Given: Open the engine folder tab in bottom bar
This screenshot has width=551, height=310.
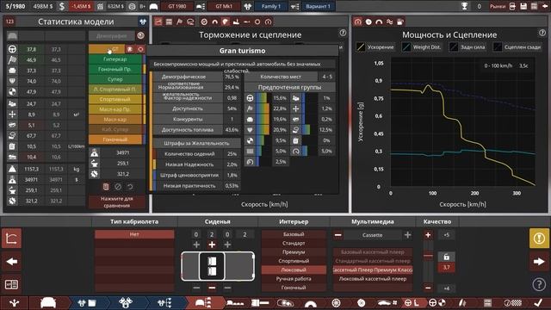Looking at the screenshot, I should (87, 302).
